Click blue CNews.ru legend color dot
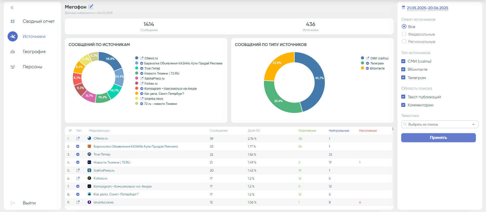The height and width of the screenshot is (212, 486). [x=137, y=58]
